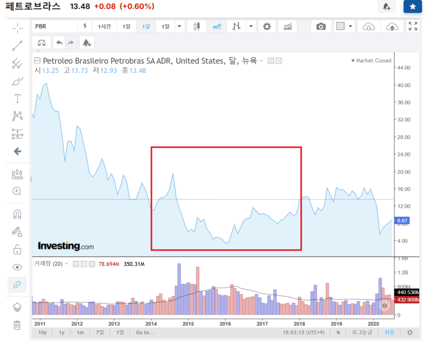The image size is (431, 342).
Task: Click the 15:53:13 (UTC+9) timezone
Action: (303, 333)
